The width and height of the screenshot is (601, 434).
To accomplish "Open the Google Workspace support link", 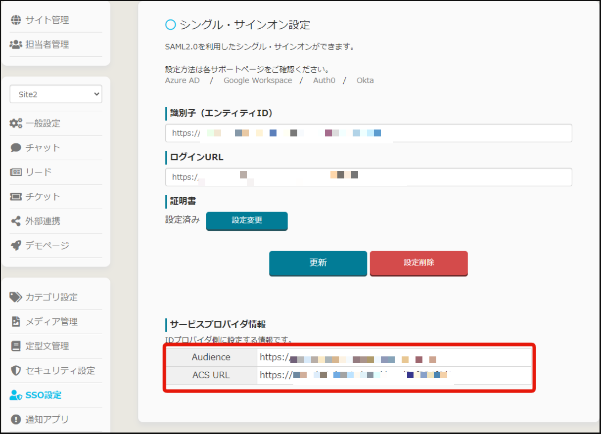I will (258, 80).
